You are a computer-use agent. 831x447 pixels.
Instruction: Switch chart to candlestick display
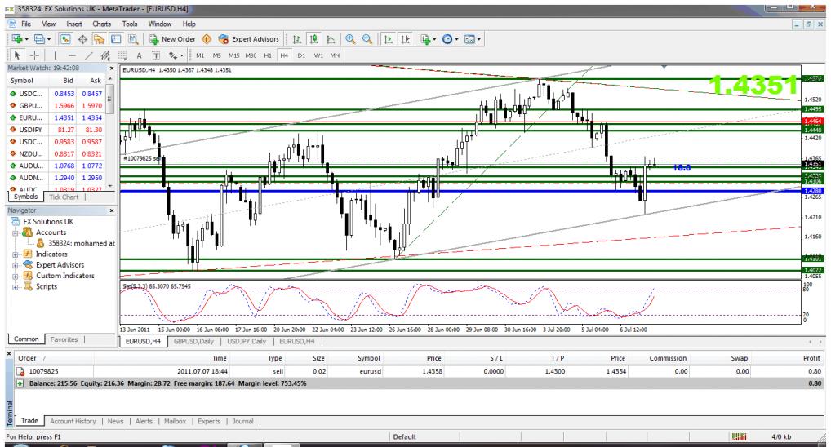pos(313,39)
